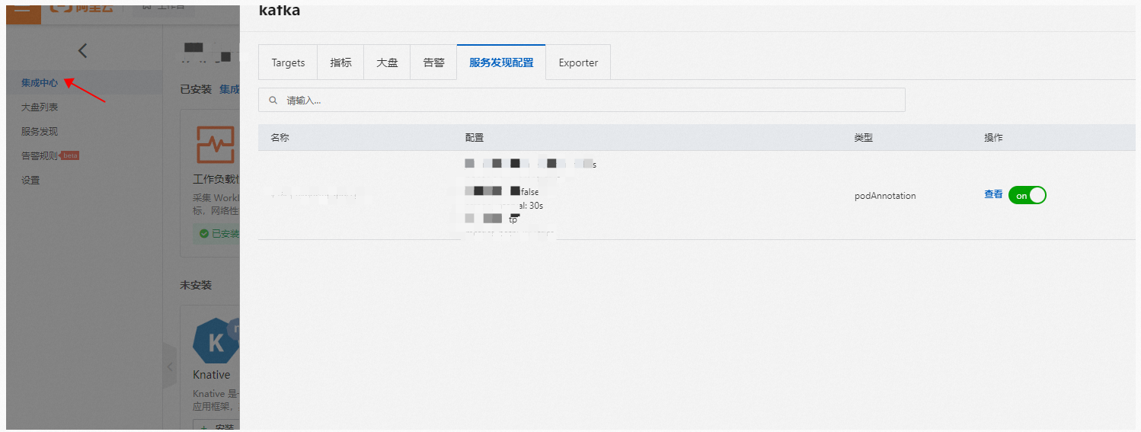Collapse the sidebar with the side handle
The height and width of the screenshot is (432, 1141).
[170, 366]
